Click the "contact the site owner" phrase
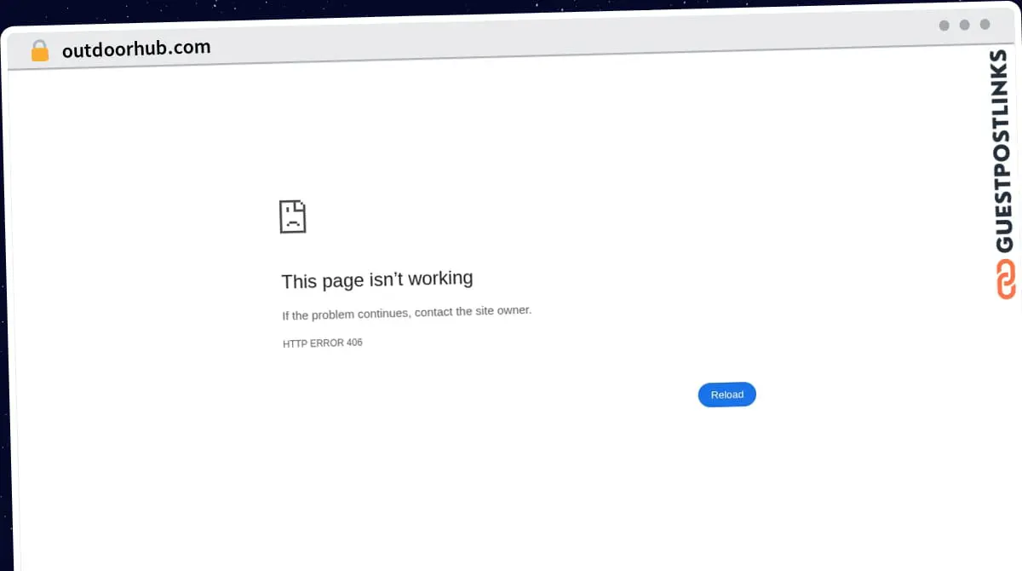This screenshot has height=571, width=1022. click(473, 312)
